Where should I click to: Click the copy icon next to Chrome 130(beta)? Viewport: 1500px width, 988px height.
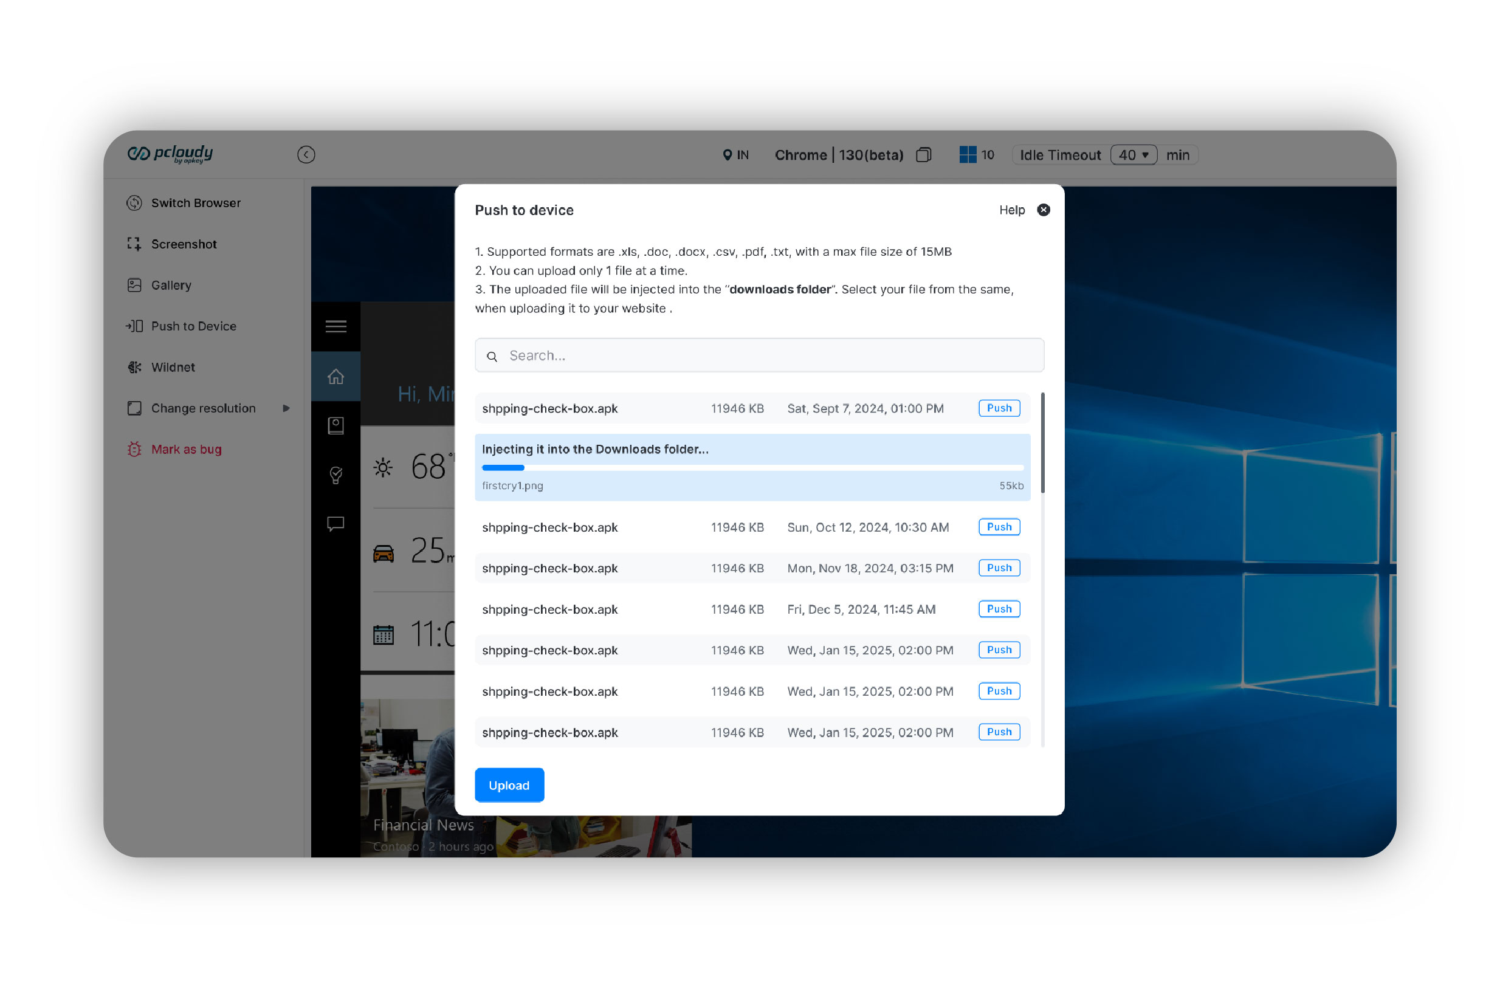[923, 155]
